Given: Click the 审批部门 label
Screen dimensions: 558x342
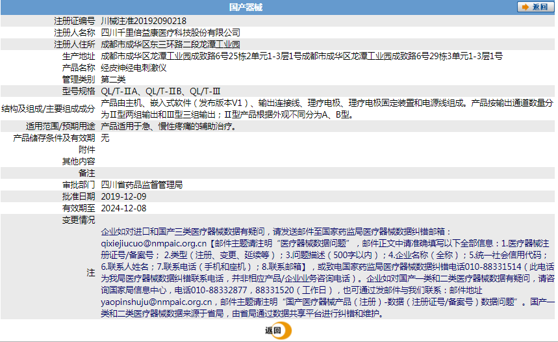Looking at the screenshot, I should coord(79,185).
